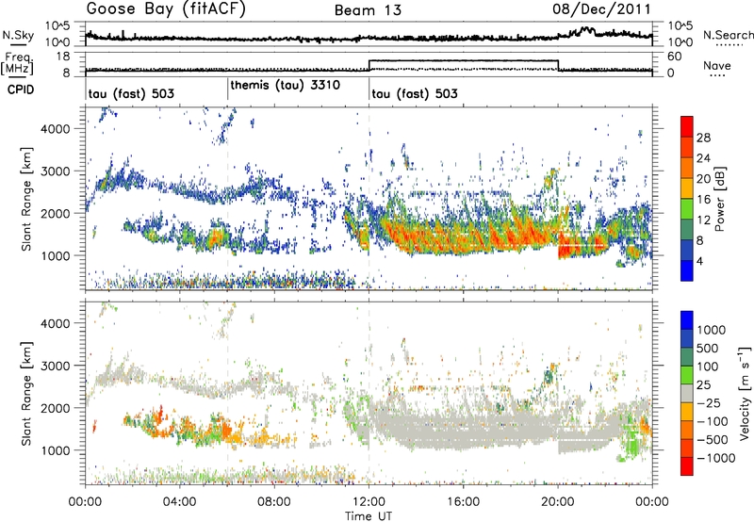Select the "CPID" row label
754x522 pixels.
[x=21, y=90]
